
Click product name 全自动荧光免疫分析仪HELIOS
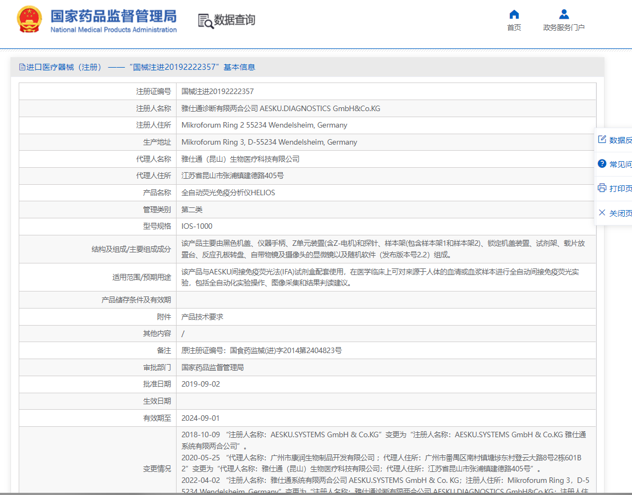(x=228, y=193)
